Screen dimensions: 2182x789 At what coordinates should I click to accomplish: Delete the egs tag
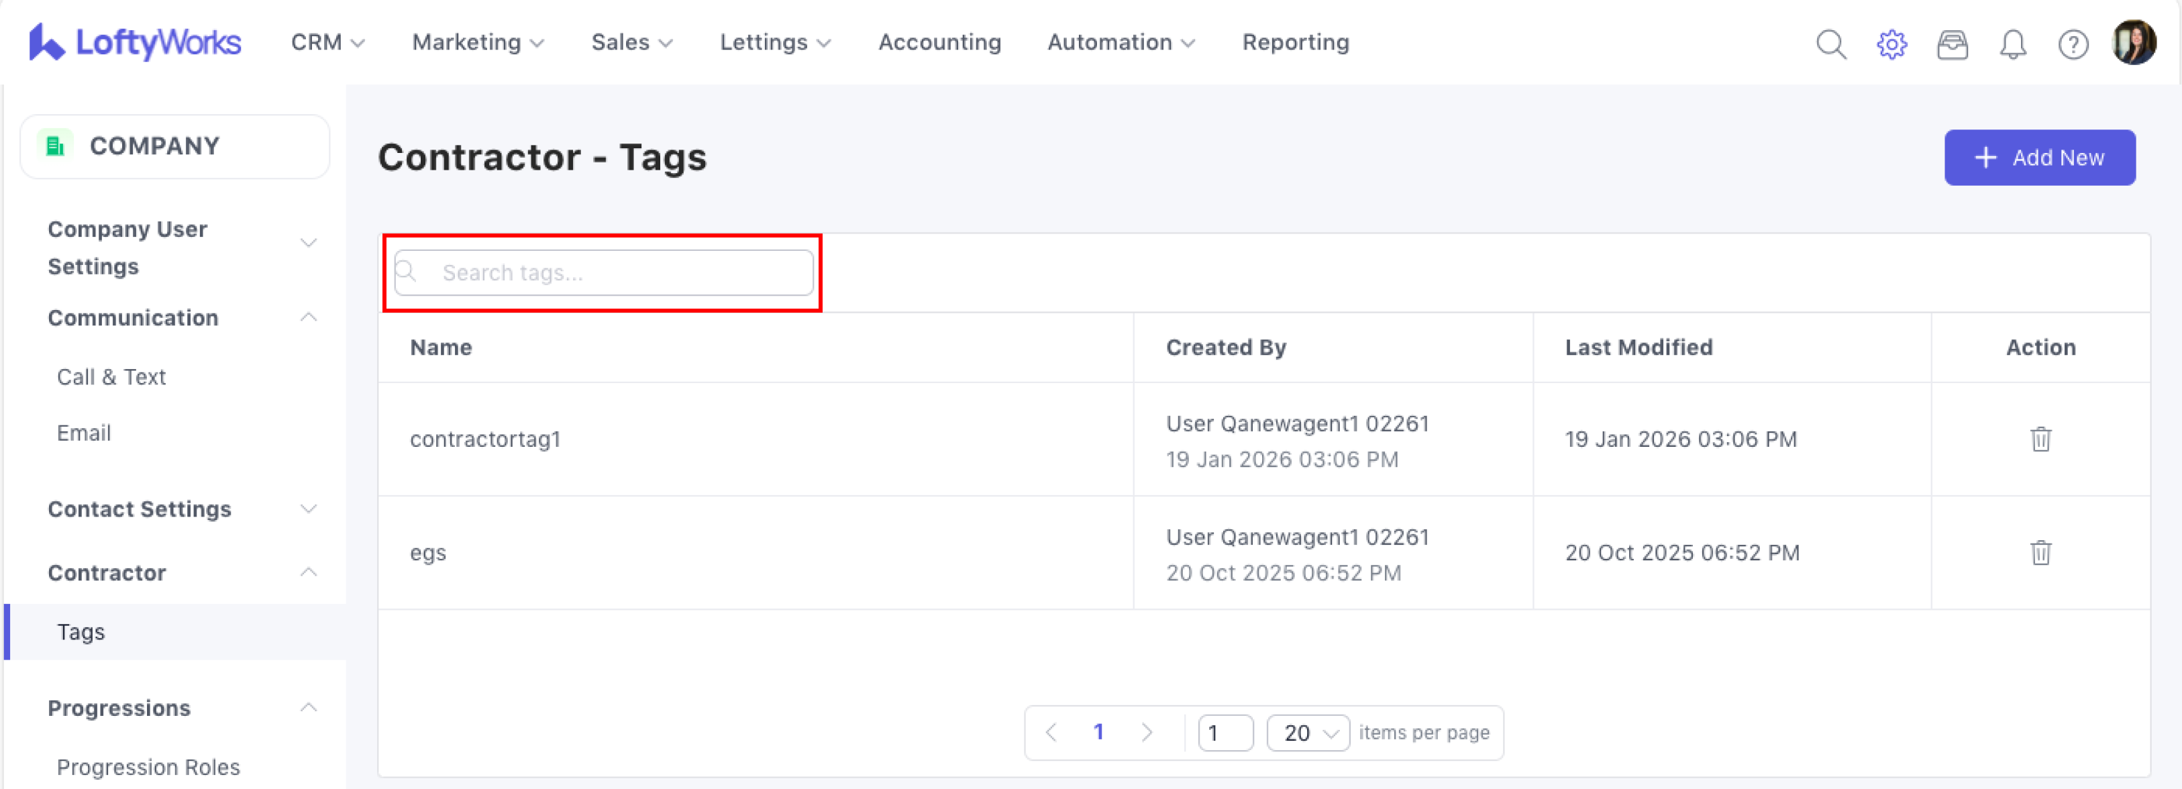[2040, 553]
